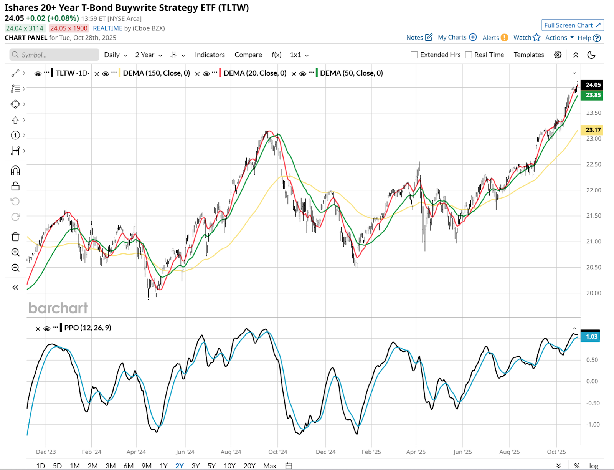Enable the Extended Hrs checkbox
Image resolution: width=614 pixels, height=470 pixels.
coord(414,55)
